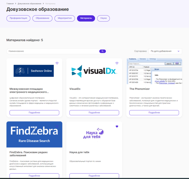
Task: Favorite the Sechenov Online card with heart
Action: pos(57,63)
